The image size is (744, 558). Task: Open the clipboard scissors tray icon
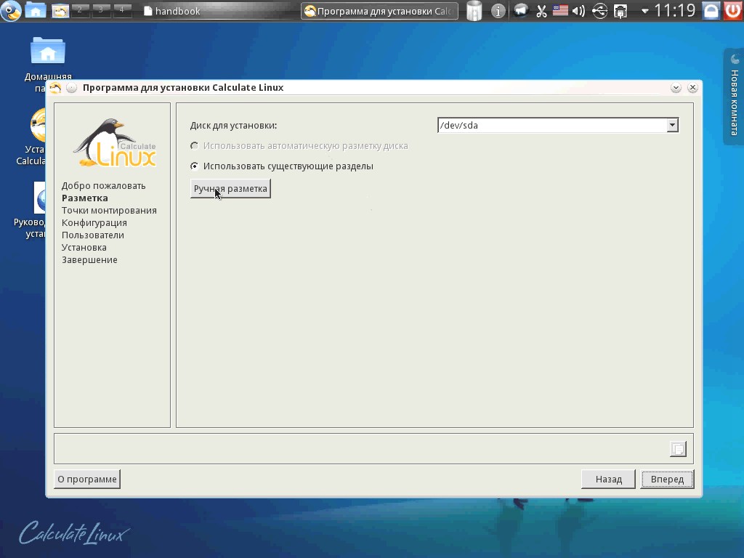click(x=541, y=11)
